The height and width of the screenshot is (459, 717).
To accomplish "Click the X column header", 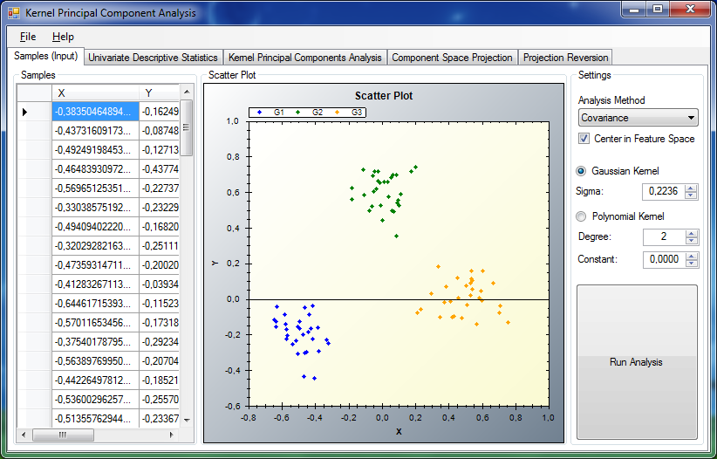I will coord(95,92).
